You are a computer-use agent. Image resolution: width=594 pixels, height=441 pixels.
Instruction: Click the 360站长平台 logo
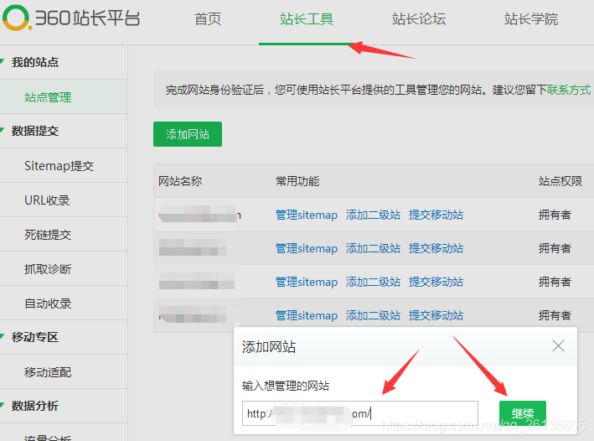[x=71, y=18]
